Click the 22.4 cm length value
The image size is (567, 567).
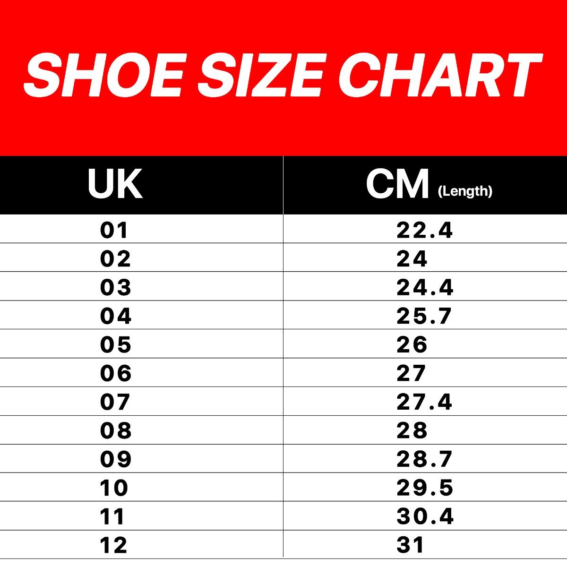coord(424,230)
